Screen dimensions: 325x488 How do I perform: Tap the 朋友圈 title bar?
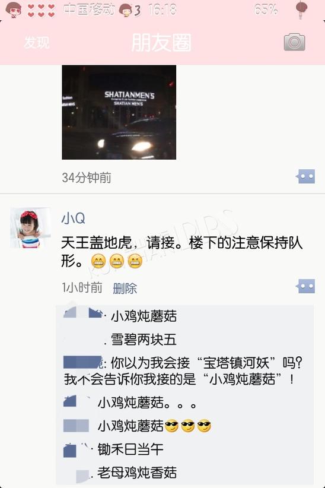(x=161, y=42)
